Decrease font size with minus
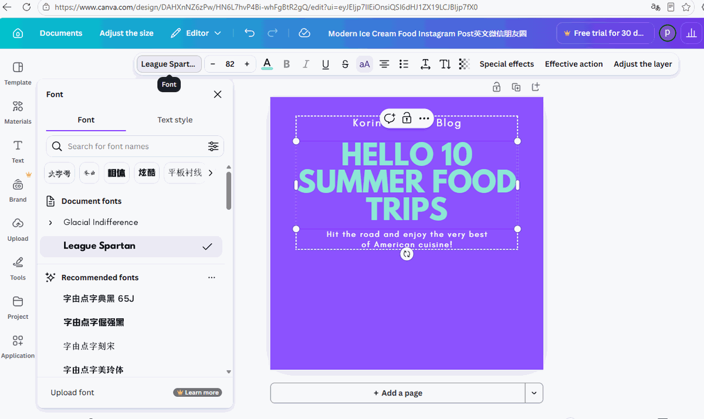Viewport: 704px width, 419px height. pyautogui.click(x=213, y=64)
